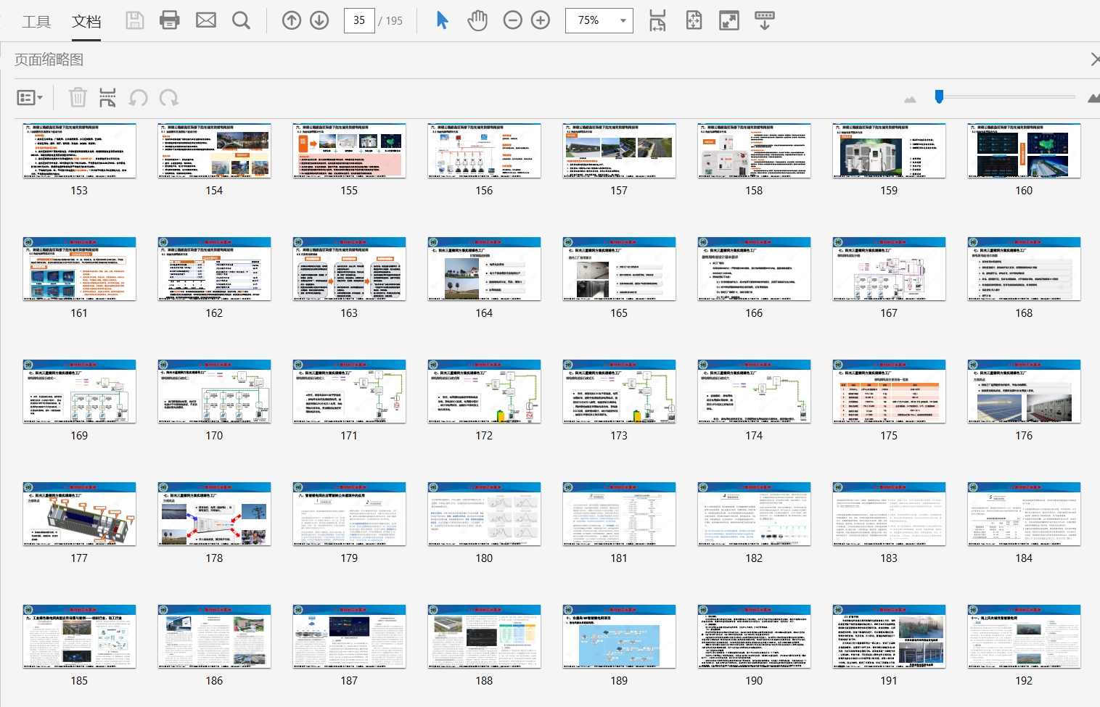Image resolution: width=1100 pixels, height=707 pixels.
Task: Rotate pages clockwise
Action: tap(169, 97)
